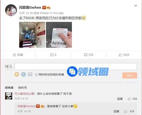Open the comments icon showing 338

[85, 55]
